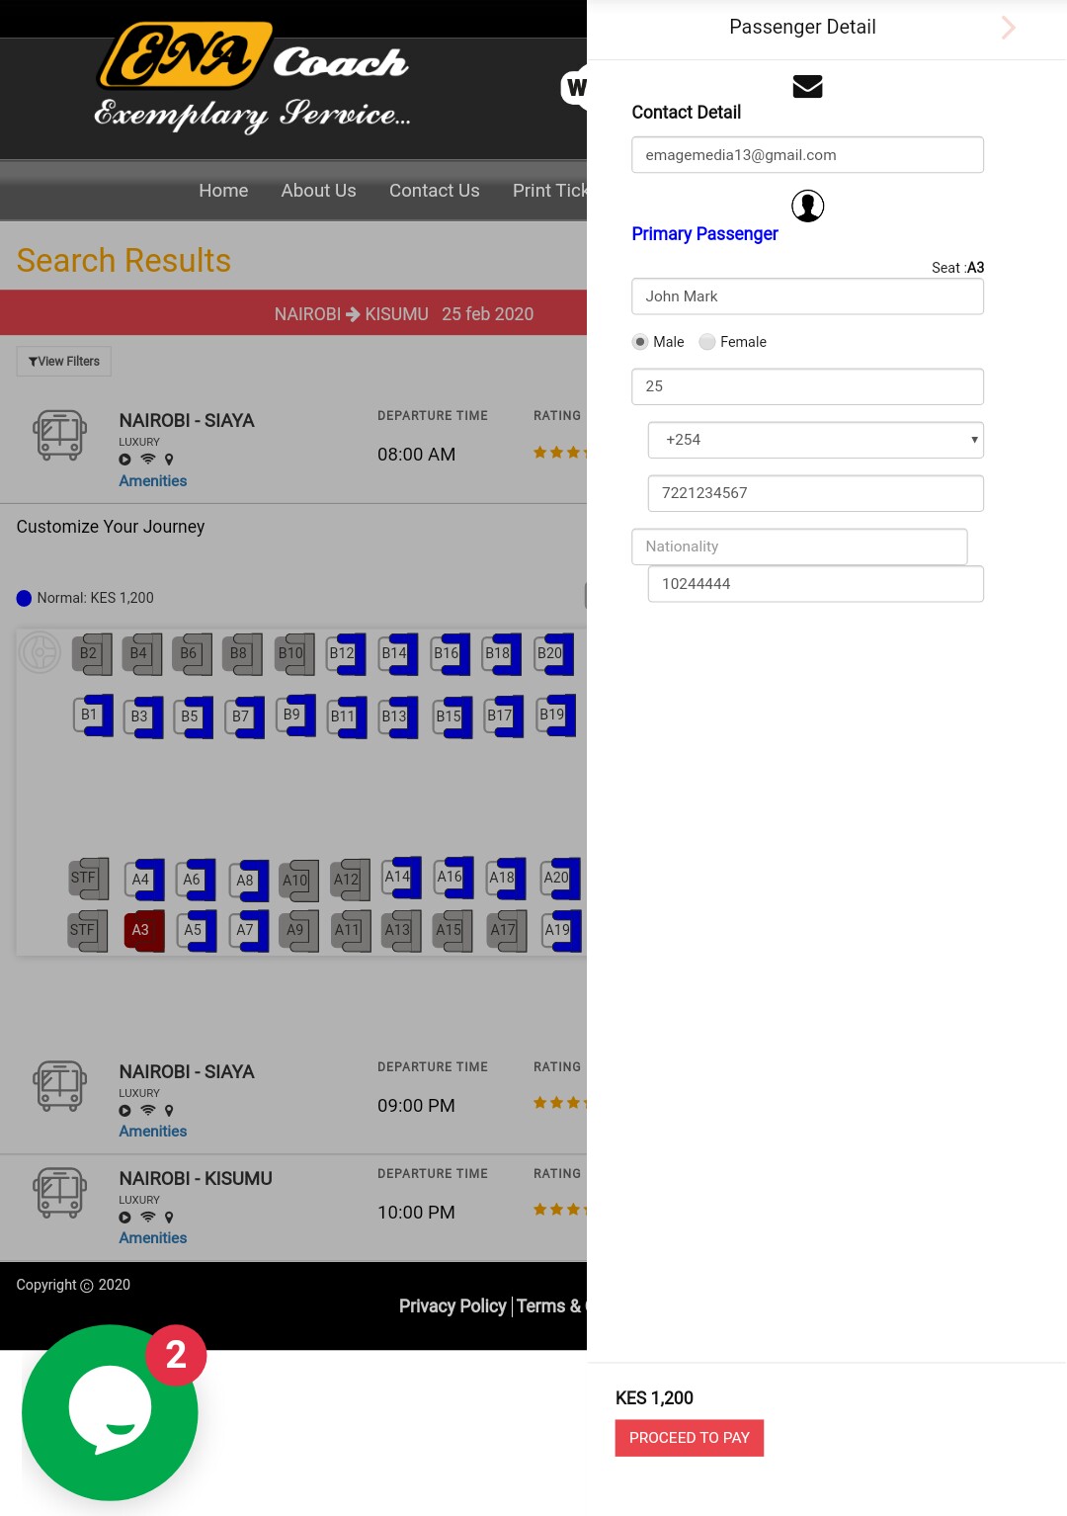Select the Male gender radio button
This screenshot has width=1067, height=1516.
click(640, 342)
